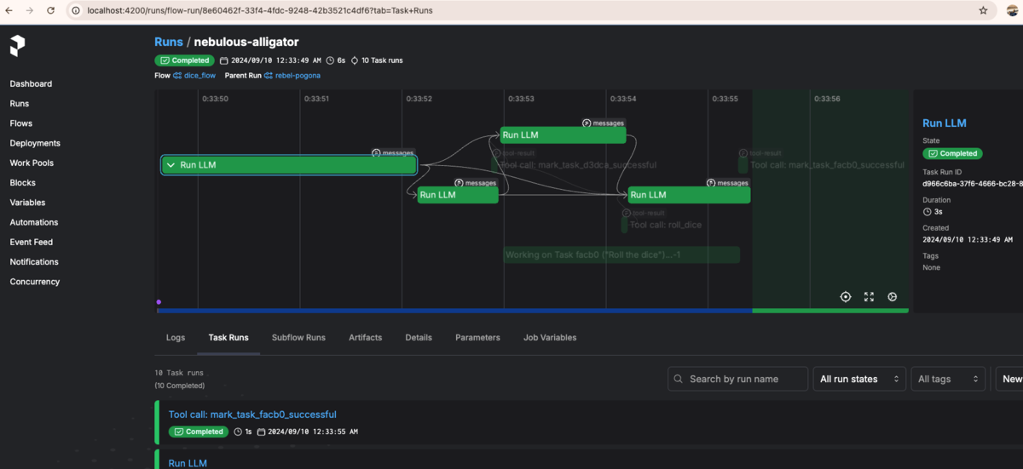The image size is (1023, 469).
Task: Open the fullscreen graph view icon
Action: pyautogui.click(x=869, y=297)
